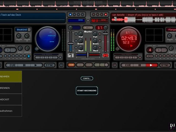Start playback on the left blue deck

(x=36, y=65)
